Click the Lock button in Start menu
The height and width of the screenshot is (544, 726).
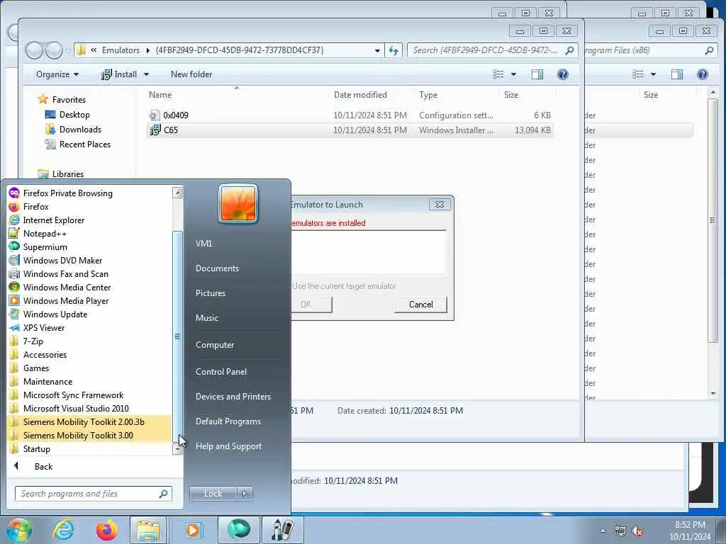tap(213, 494)
